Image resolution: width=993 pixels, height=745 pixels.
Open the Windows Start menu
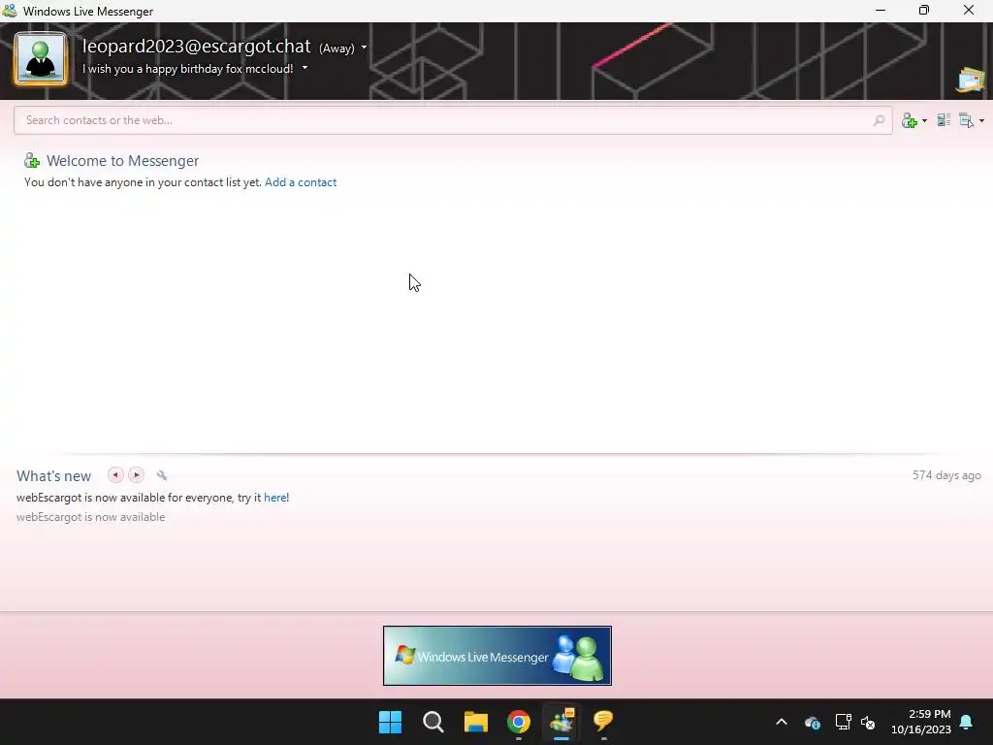click(x=390, y=722)
